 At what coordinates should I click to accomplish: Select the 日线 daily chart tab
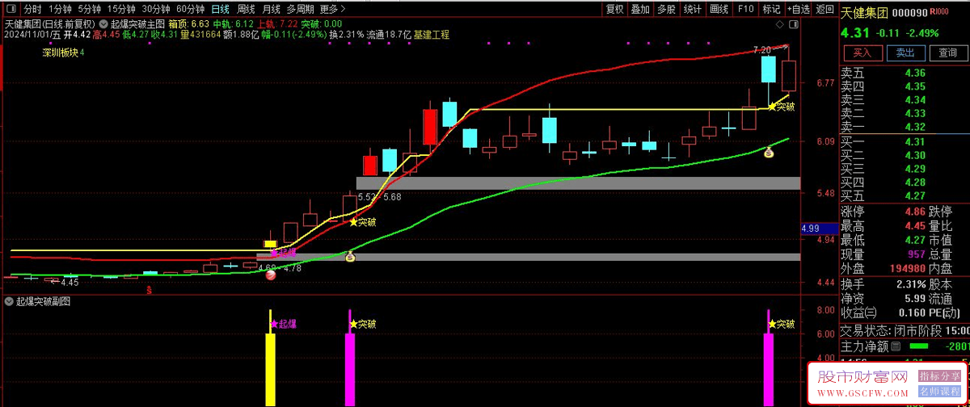point(221,9)
